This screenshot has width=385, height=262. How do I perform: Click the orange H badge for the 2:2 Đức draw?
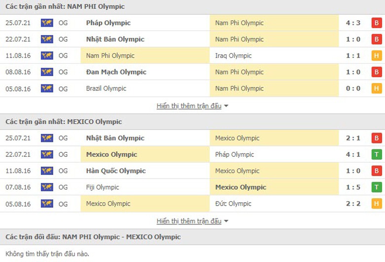377,204
